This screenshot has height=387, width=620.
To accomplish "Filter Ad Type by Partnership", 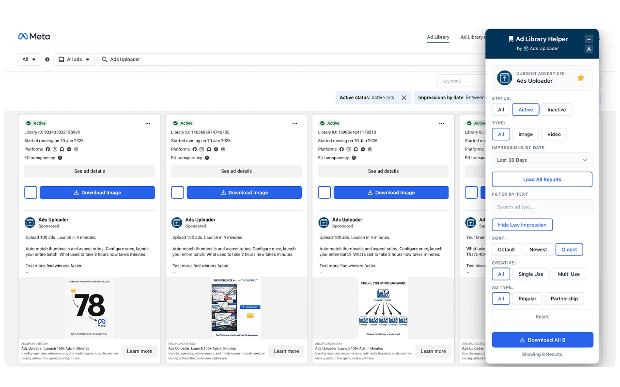I will click(564, 299).
